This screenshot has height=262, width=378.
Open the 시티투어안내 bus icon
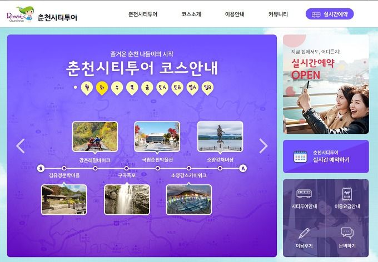[304, 193]
